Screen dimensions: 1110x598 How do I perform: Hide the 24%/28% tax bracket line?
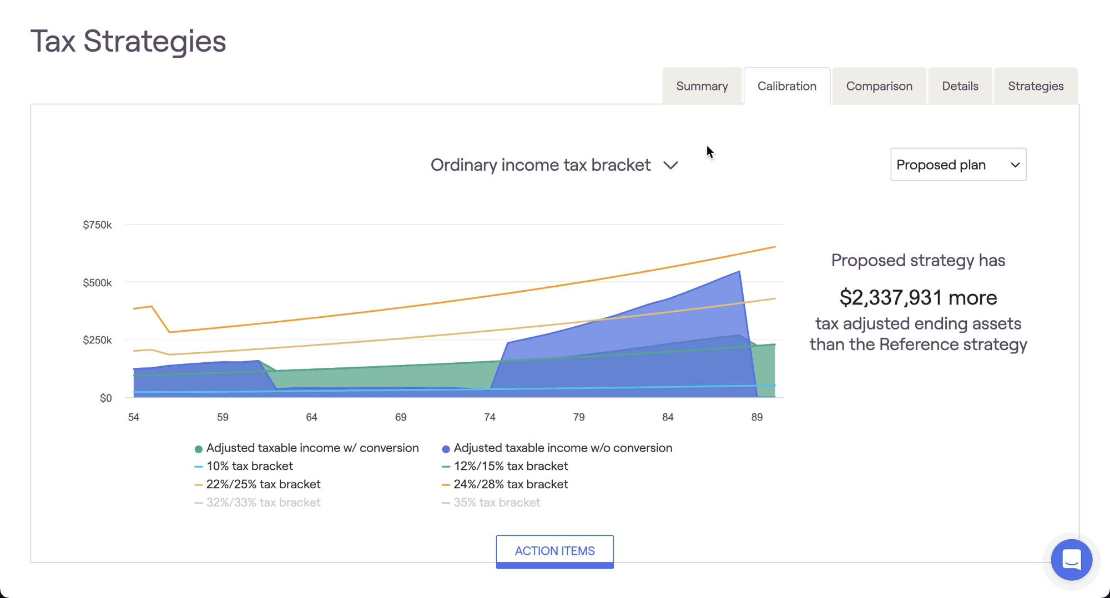click(510, 484)
